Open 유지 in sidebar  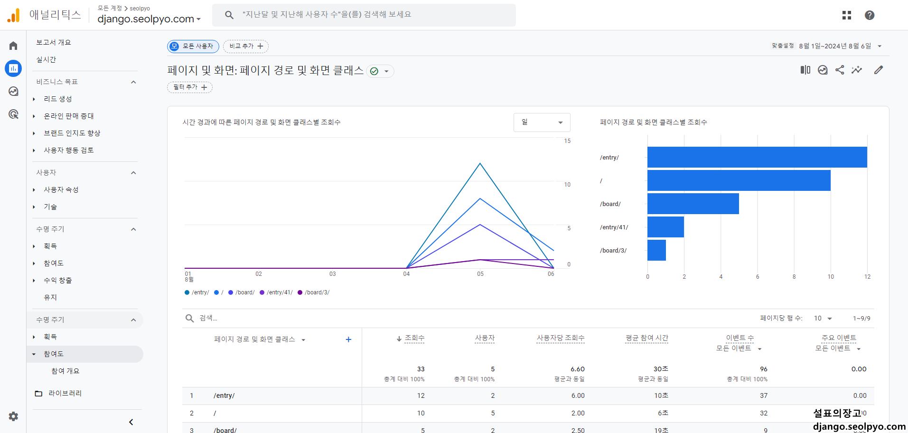(50, 297)
